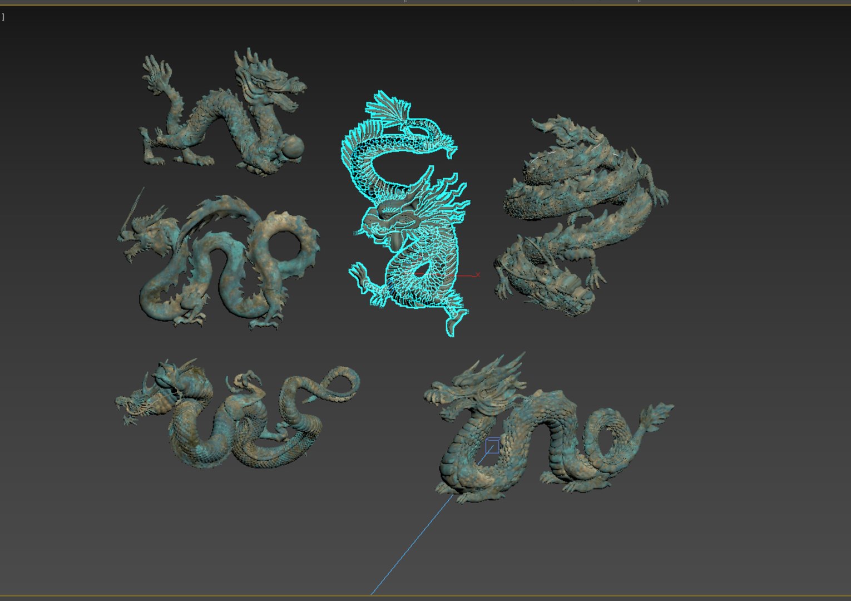Click the red X axis gizmo handle
Image resolution: width=851 pixels, height=601 pixels.
click(468, 275)
